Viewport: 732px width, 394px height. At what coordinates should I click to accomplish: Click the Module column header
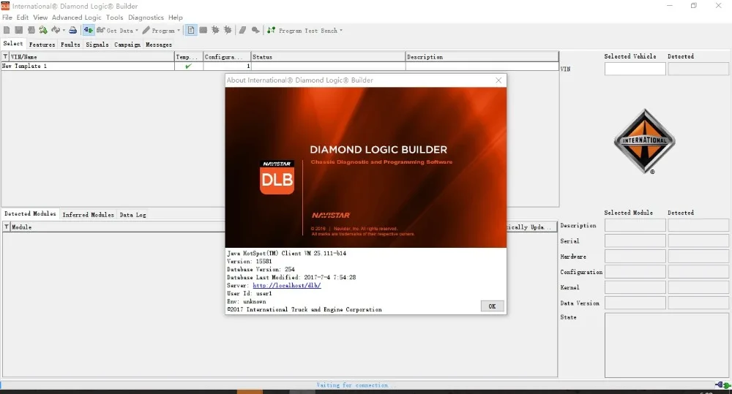tap(118, 227)
